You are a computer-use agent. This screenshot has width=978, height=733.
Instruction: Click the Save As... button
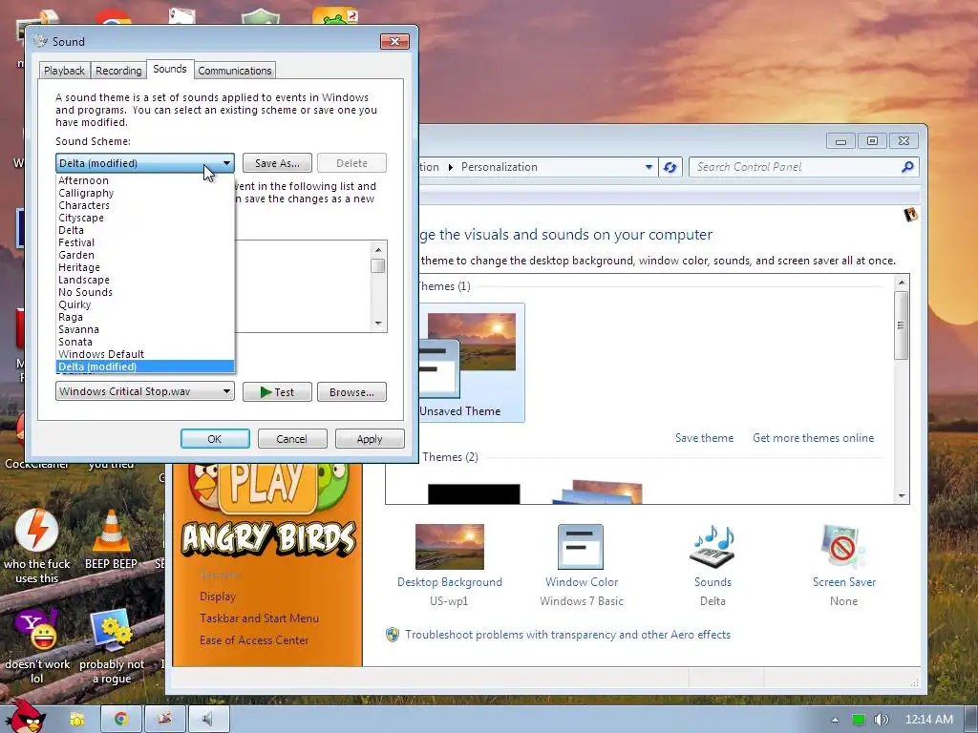277,163
